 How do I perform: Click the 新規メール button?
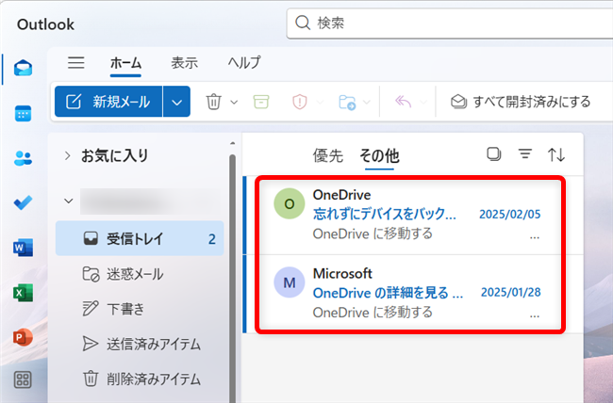click(x=108, y=102)
